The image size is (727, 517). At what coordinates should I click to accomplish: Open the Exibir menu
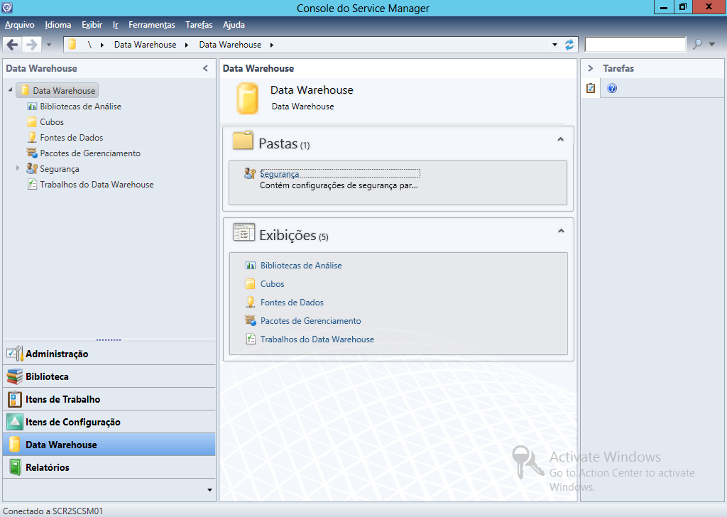coord(92,25)
